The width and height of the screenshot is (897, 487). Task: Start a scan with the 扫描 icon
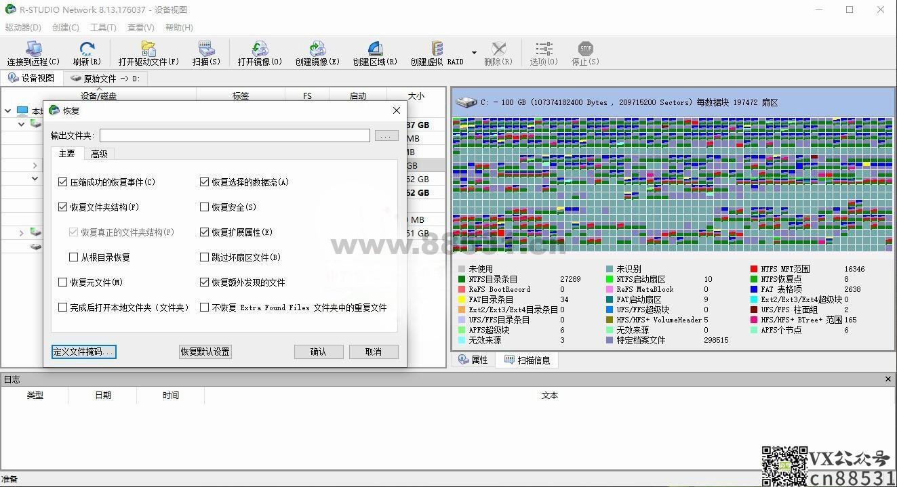coord(206,49)
